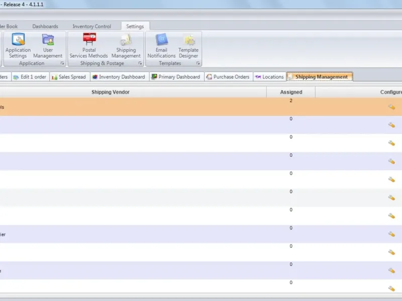Image resolution: width=402 pixels, height=301 pixels.
Task: Click configure wrench in sixth vendor row
Action: (x=391, y=198)
